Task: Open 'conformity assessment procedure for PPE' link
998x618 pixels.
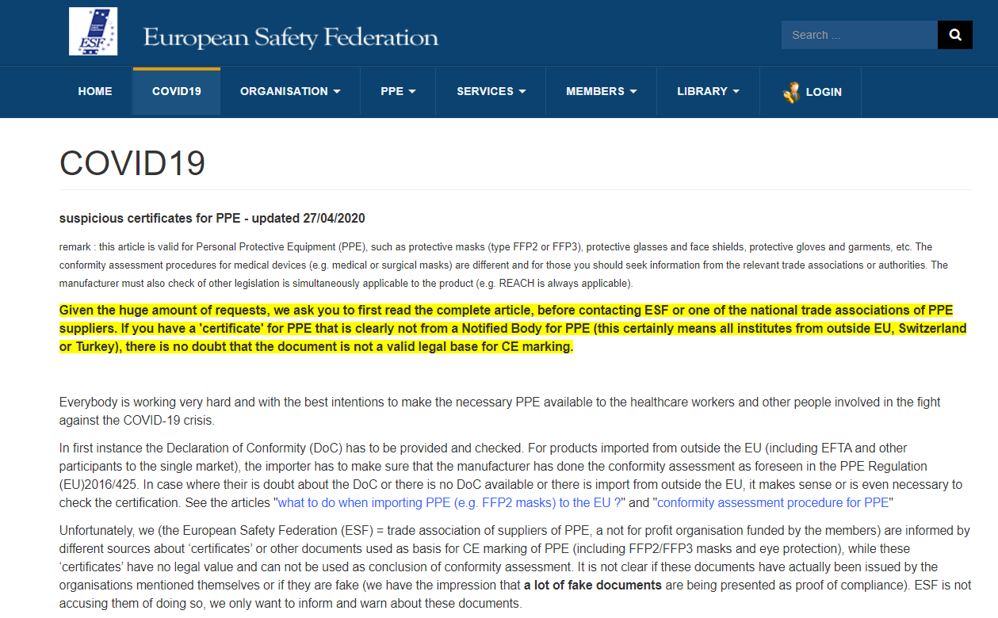Action: (x=773, y=502)
